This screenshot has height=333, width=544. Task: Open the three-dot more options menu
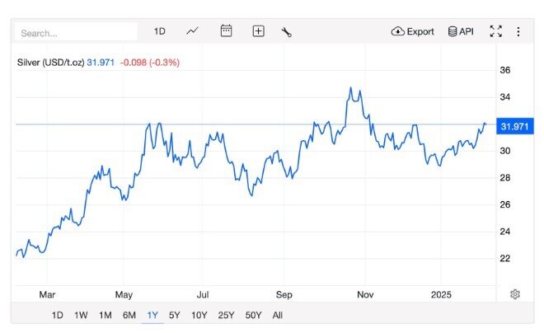518,31
